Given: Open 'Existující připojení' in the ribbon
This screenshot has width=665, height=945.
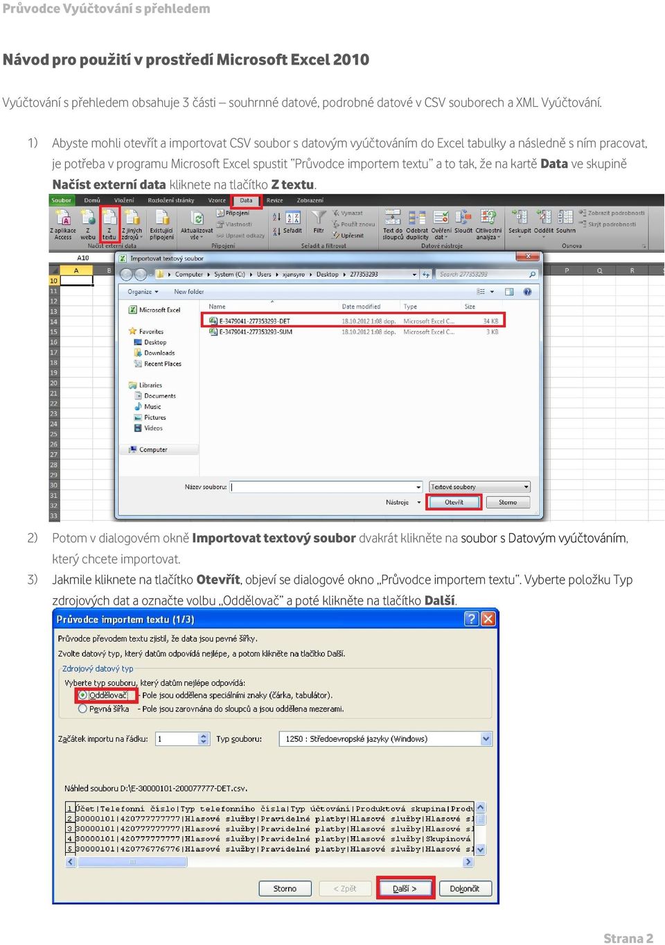Looking at the screenshot, I should (x=162, y=224).
